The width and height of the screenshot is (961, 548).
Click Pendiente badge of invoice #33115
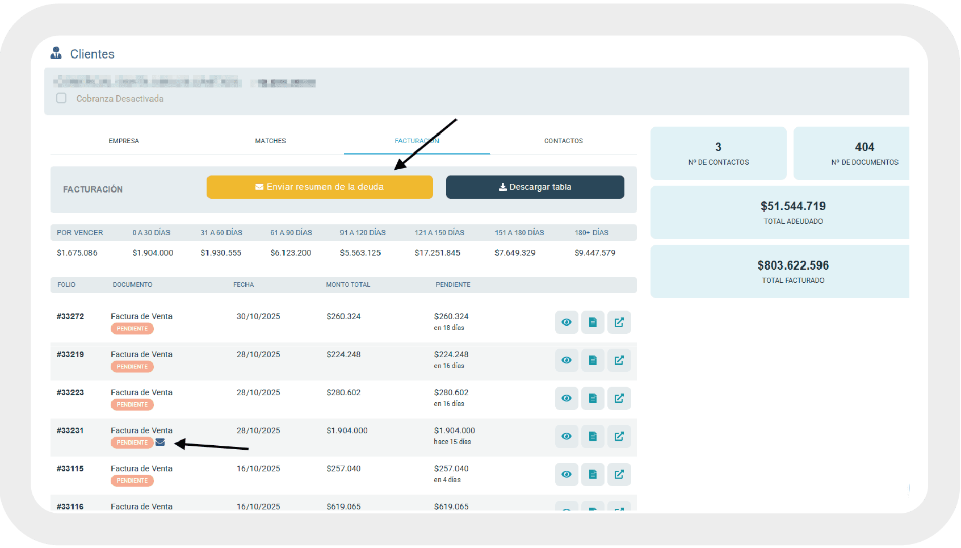pos(132,481)
